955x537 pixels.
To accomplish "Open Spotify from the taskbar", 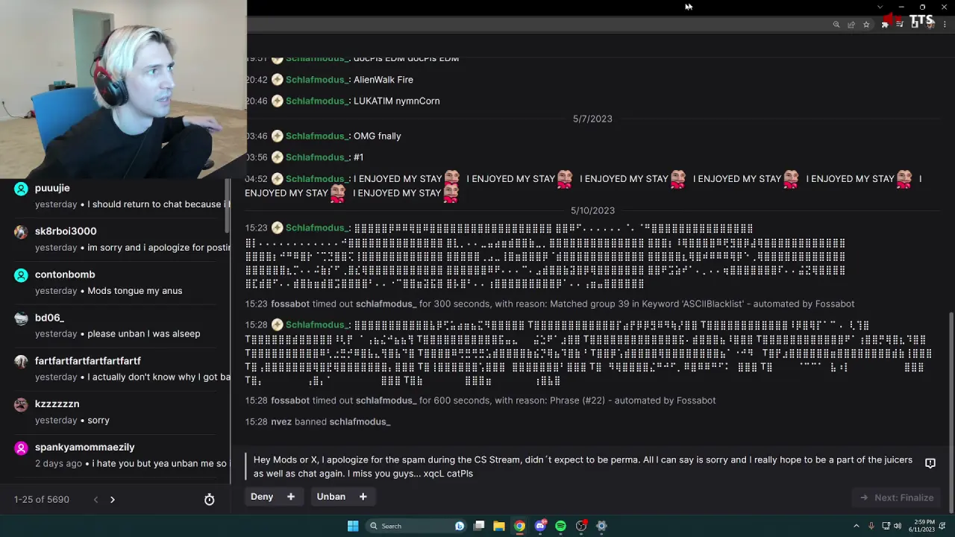I will [560, 526].
